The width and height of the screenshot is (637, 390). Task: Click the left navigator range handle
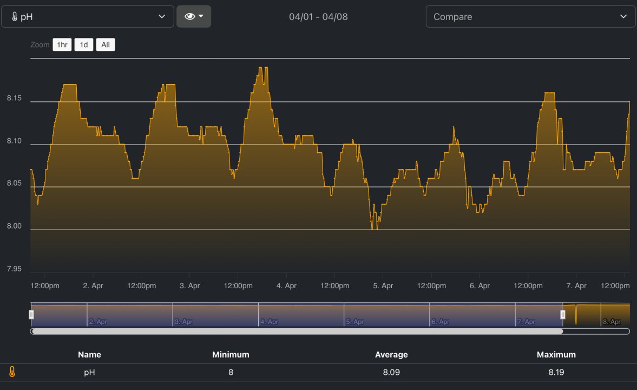point(31,314)
